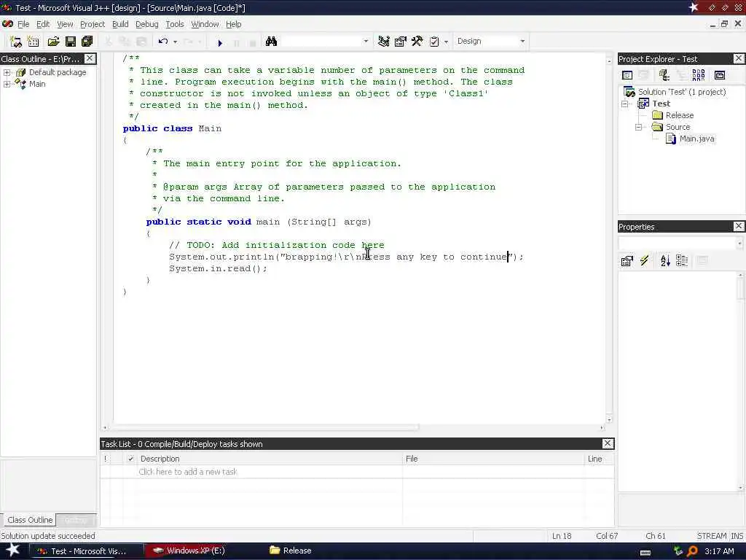This screenshot has height=560, width=746.
Task: Click the binoculars Find icon
Action: (x=271, y=42)
